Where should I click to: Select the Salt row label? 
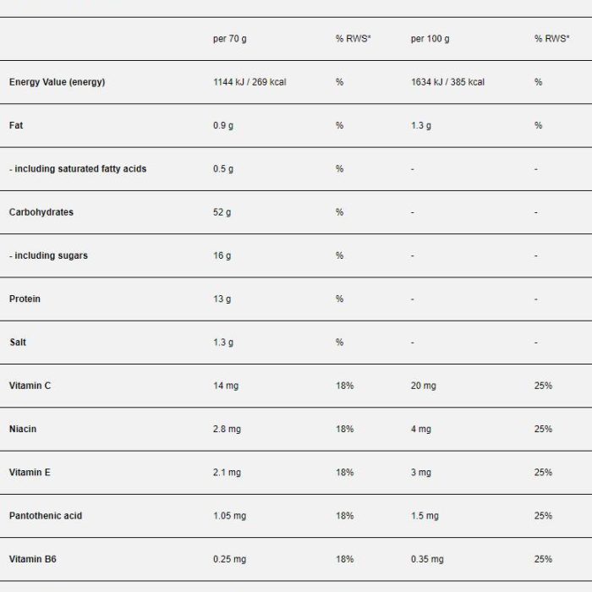18,343
